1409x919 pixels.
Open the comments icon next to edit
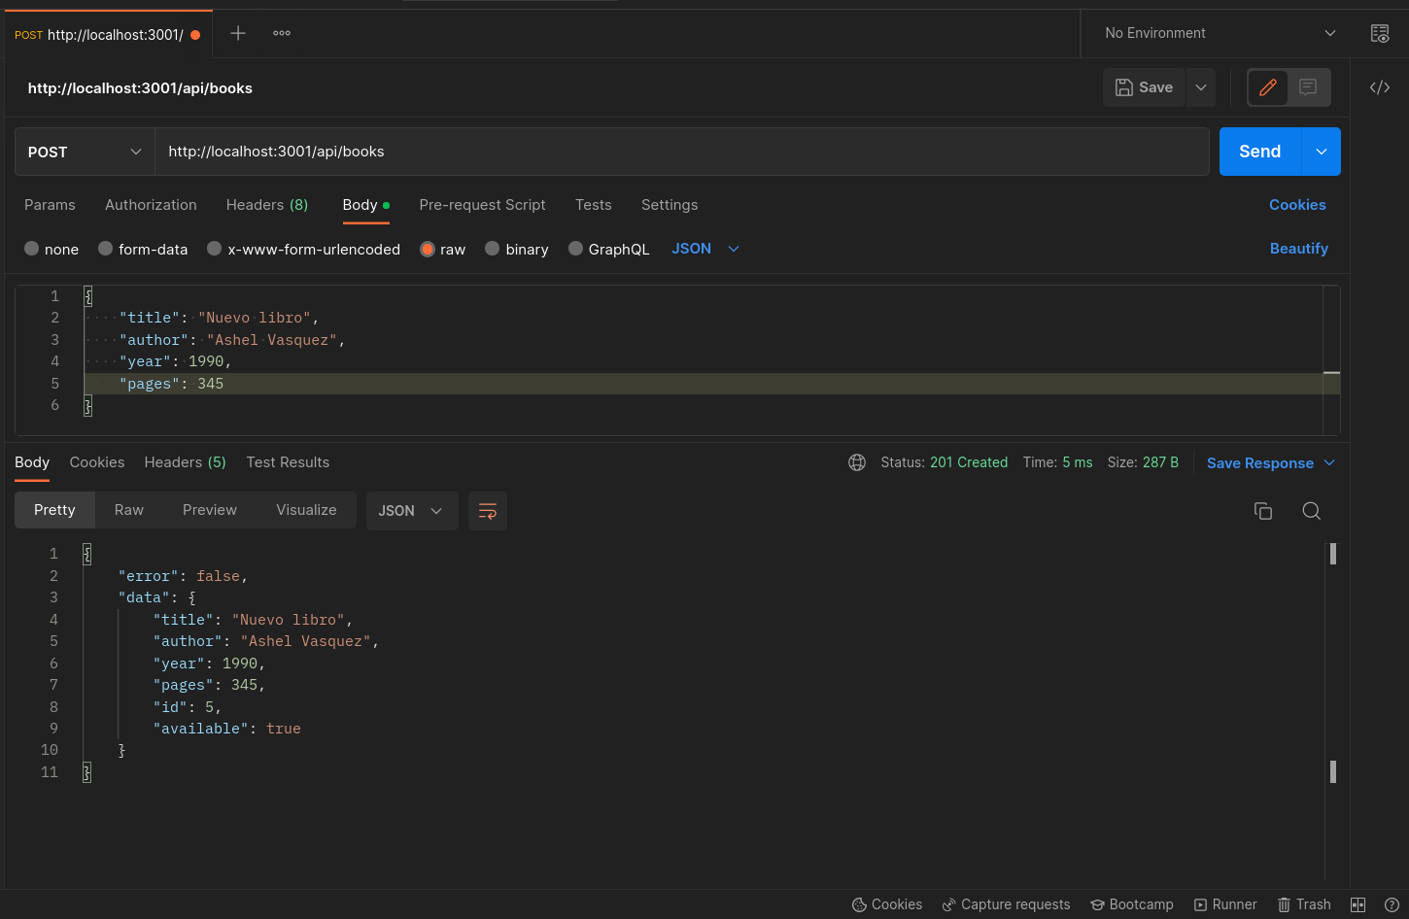coord(1308,87)
